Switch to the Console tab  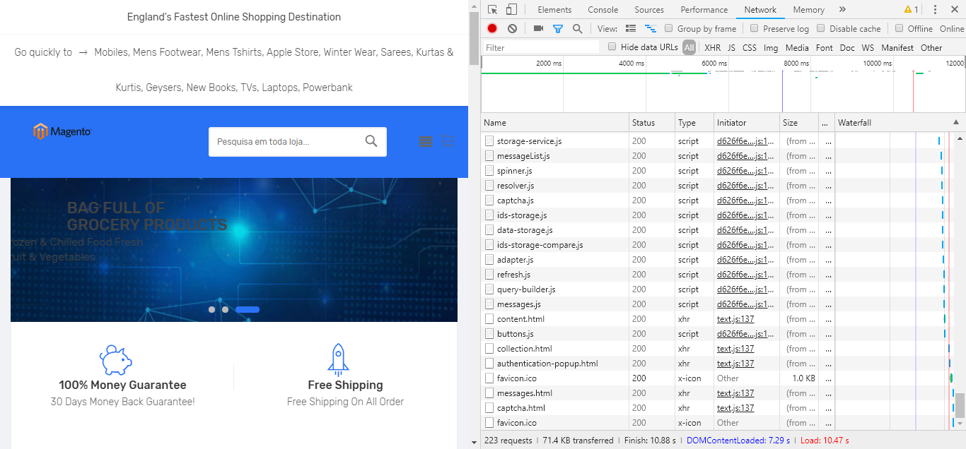click(603, 9)
